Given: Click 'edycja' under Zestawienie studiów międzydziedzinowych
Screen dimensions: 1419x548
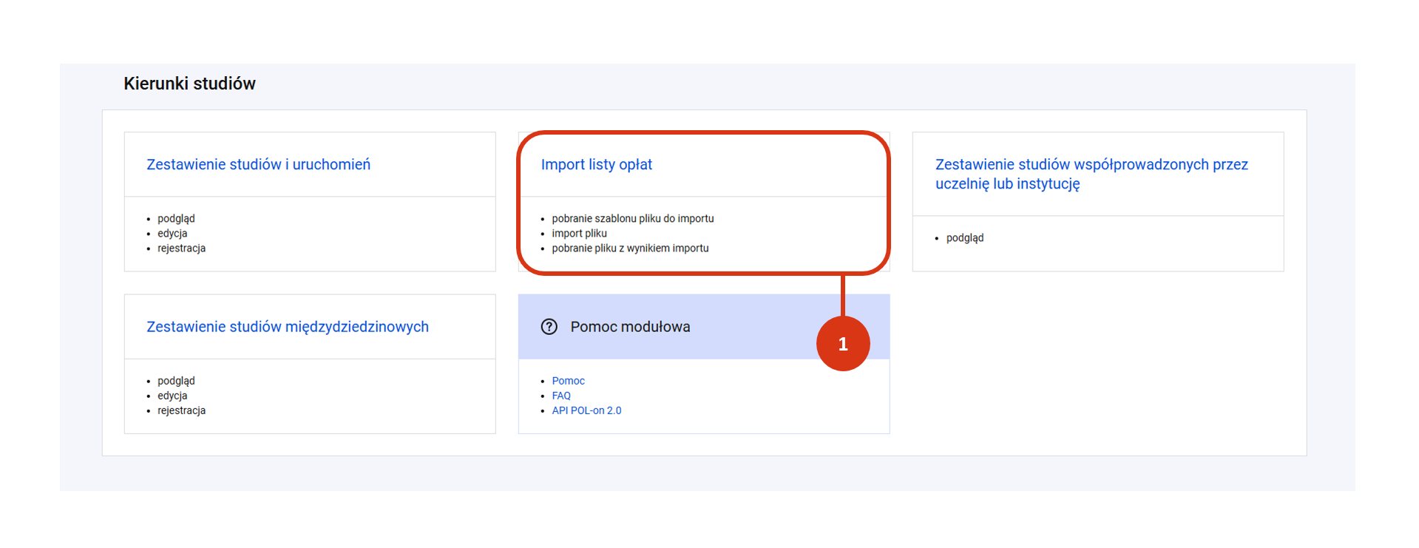Looking at the screenshot, I should [x=172, y=396].
